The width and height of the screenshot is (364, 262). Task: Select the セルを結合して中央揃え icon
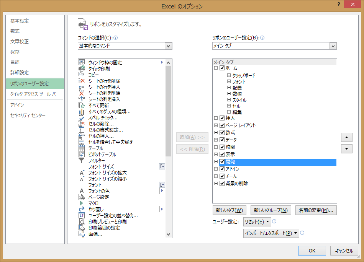[x=82, y=142]
